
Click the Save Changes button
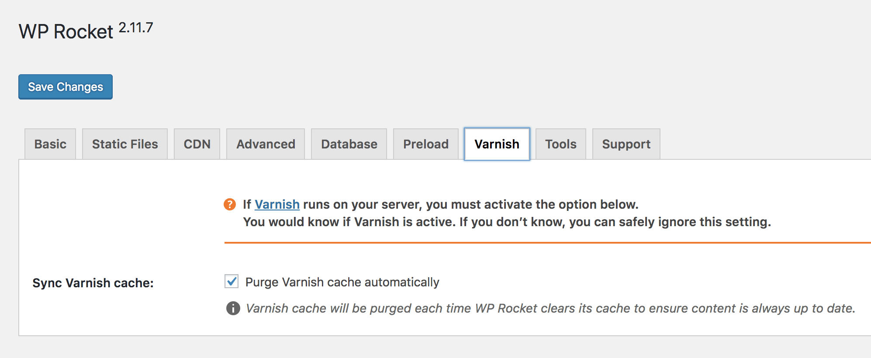[x=66, y=87]
